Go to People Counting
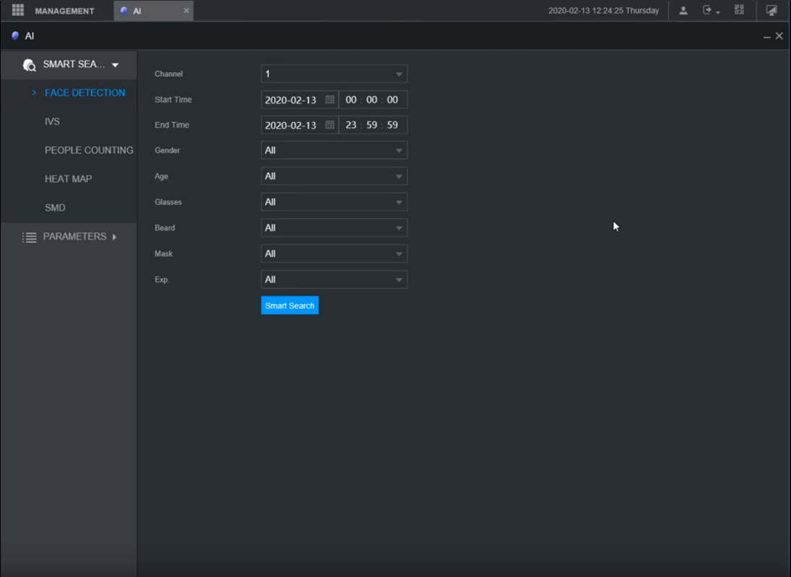This screenshot has width=791, height=577. [88, 150]
